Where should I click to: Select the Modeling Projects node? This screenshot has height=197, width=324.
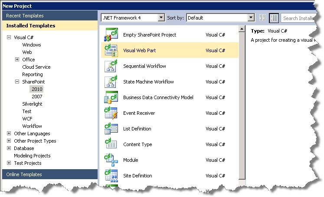(x=32, y=156)
